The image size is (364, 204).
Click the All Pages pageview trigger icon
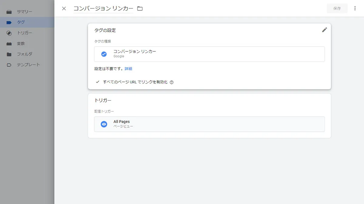pyautogui.click(x=104, y=124)
